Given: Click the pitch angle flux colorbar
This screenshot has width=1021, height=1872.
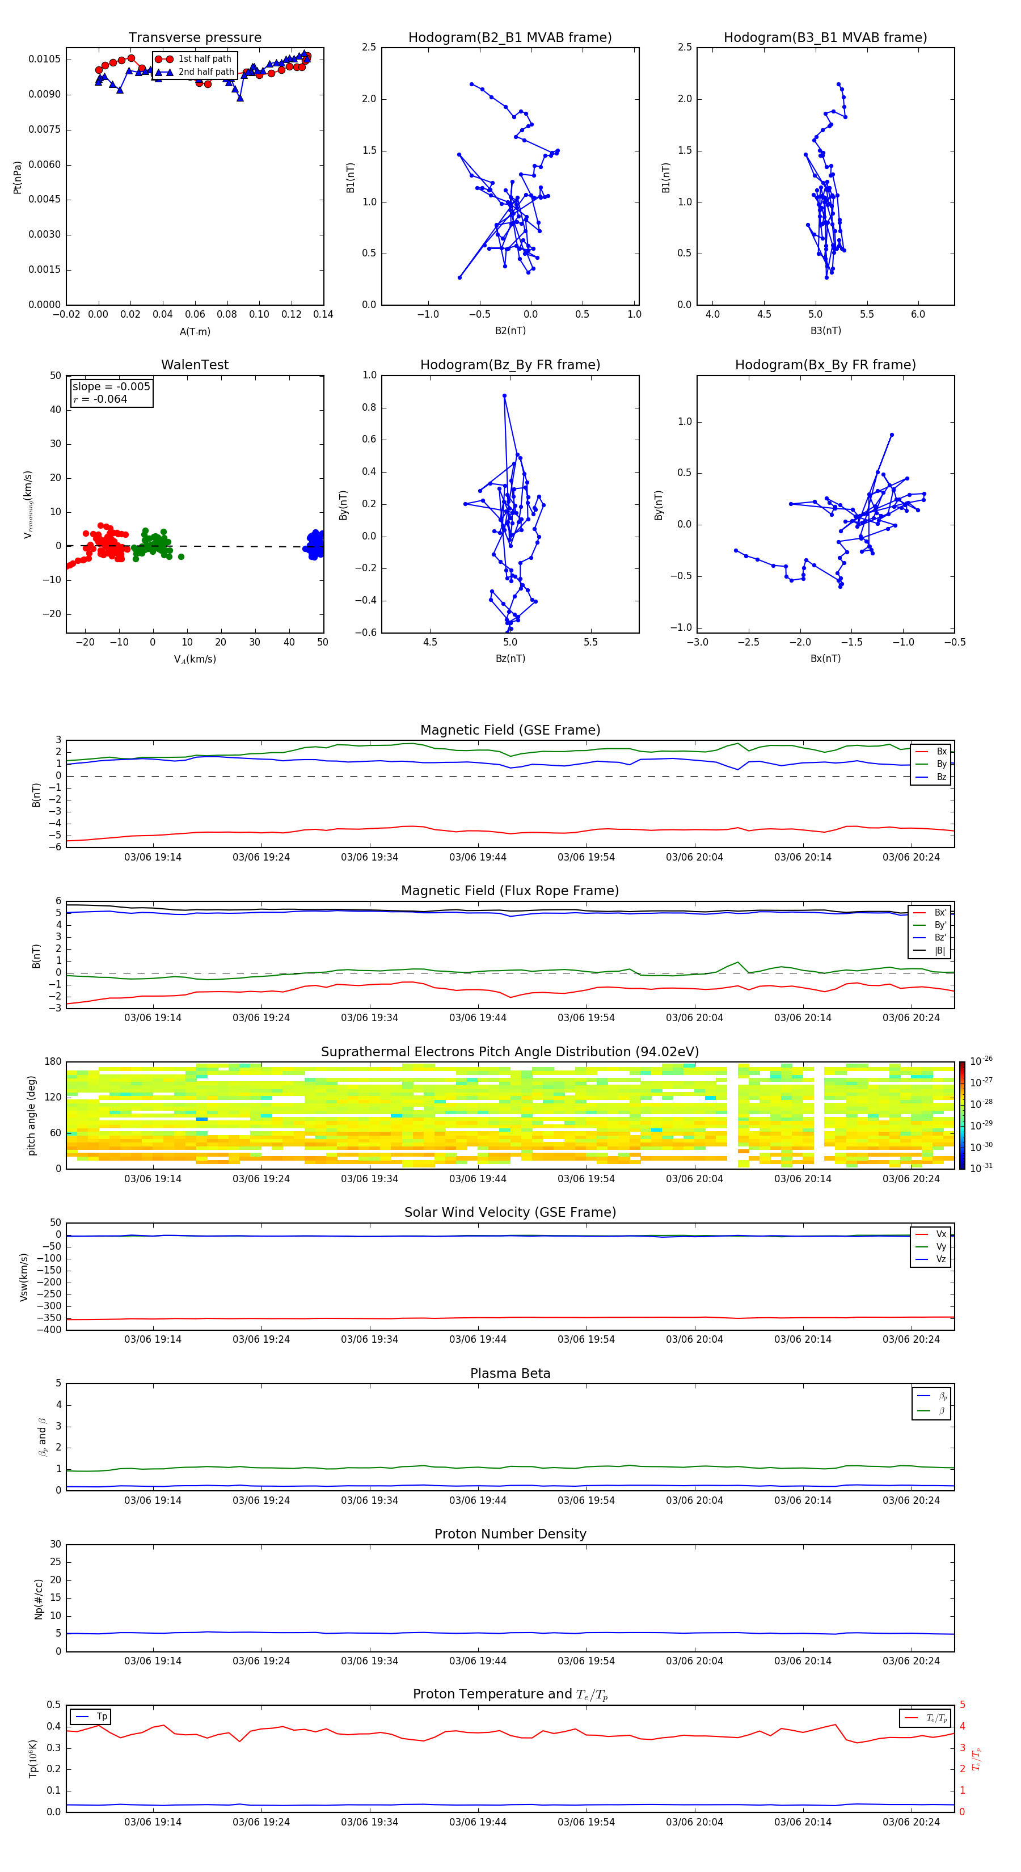Looking at the screenshot, I should [x=962, y=1115].
